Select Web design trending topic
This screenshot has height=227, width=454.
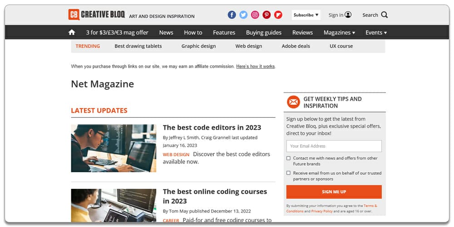point(249,46)
